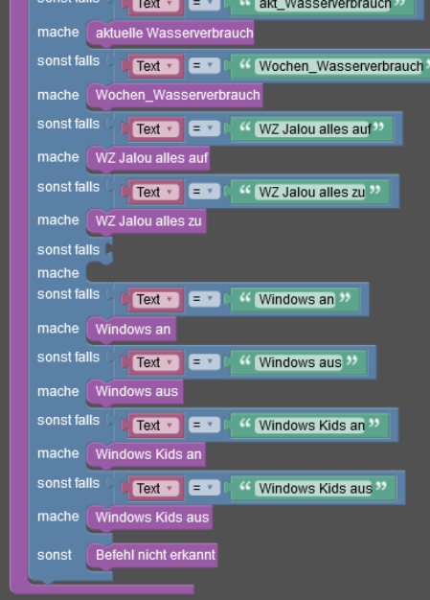Click the "mache" label before aktuelle Wasserverbrauch
The image size is (430, 600).
[x=58, y=33]
